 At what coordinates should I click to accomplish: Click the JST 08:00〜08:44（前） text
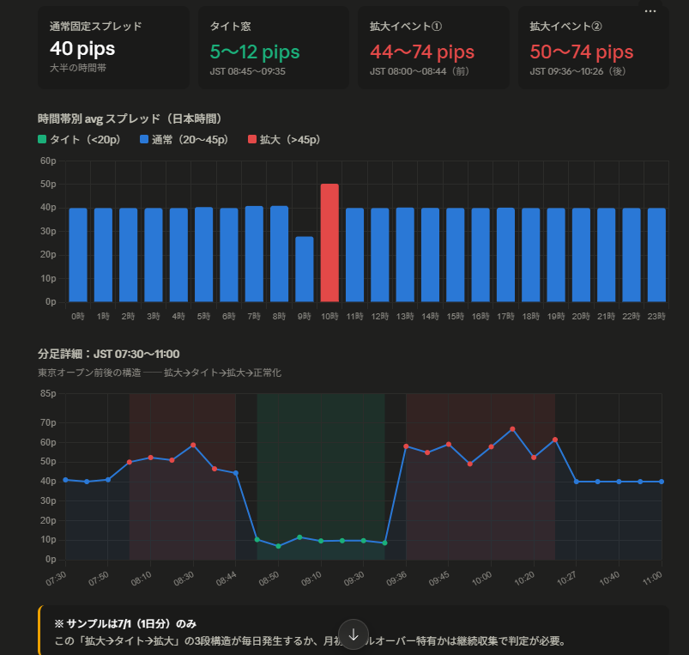pos(420,71)
